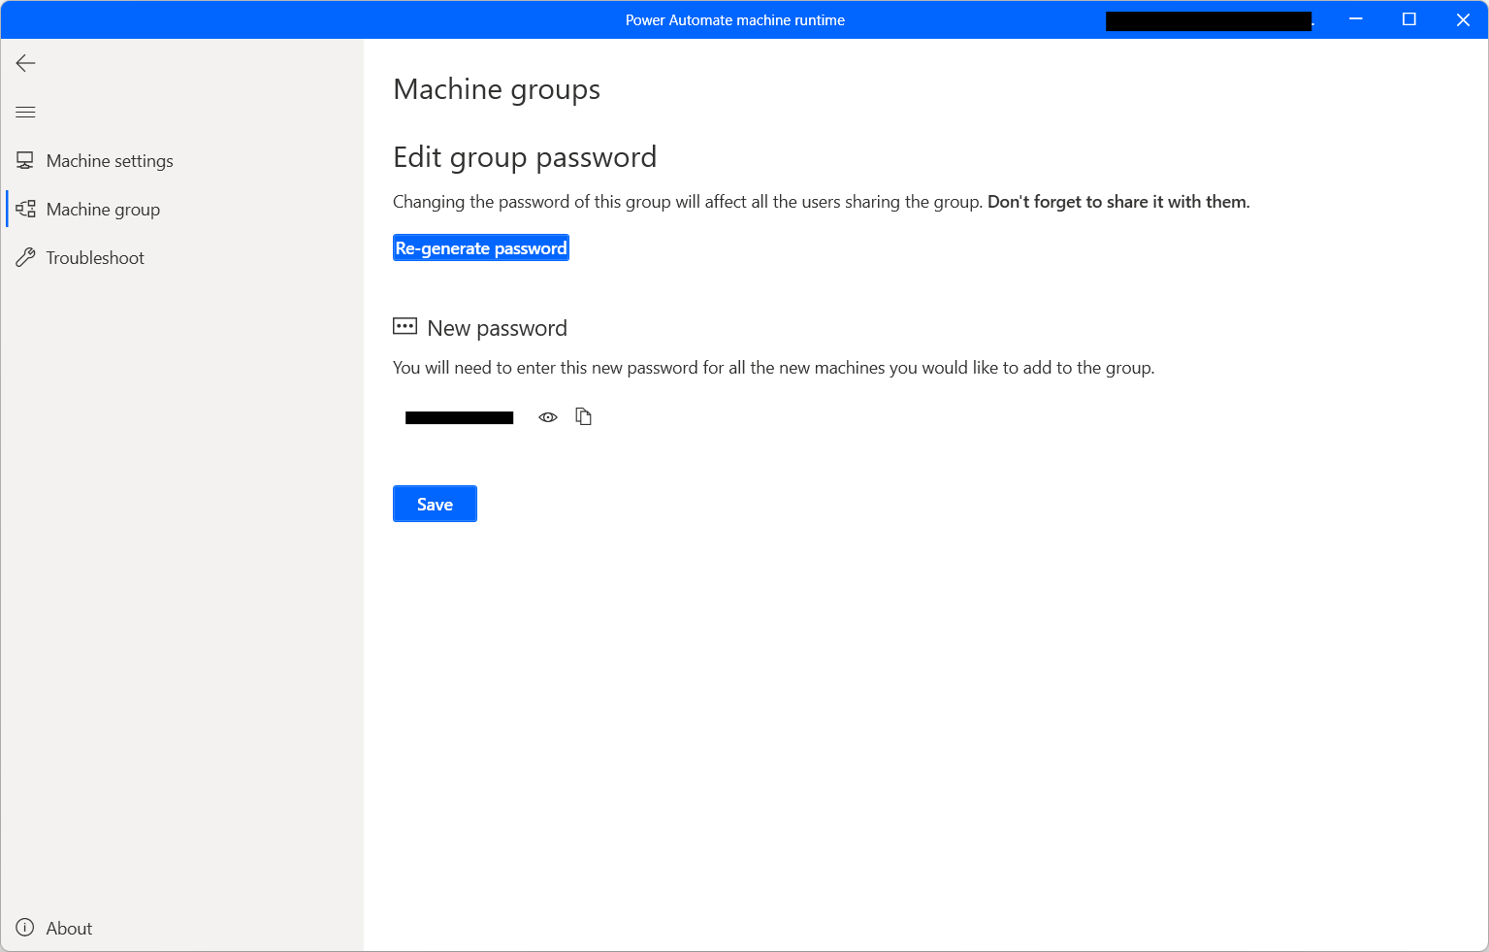
Task: Copy the new password to the clipboard
Action: pos(583,416)
